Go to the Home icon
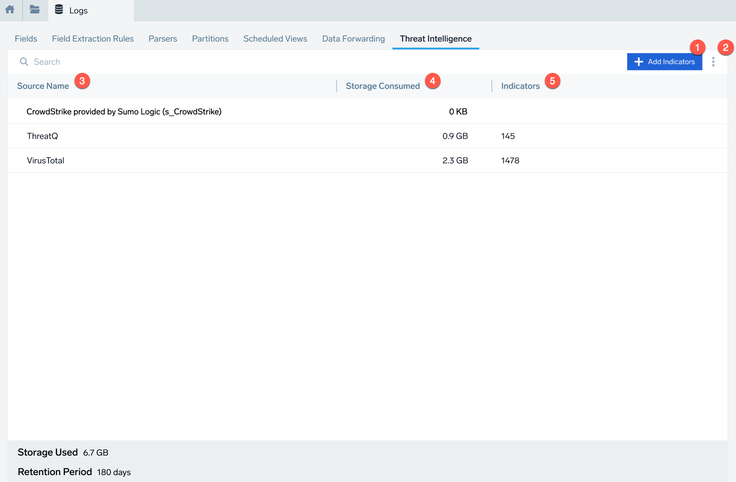The height and width of the screenshot is (482, 736). [x=10, y=9]
